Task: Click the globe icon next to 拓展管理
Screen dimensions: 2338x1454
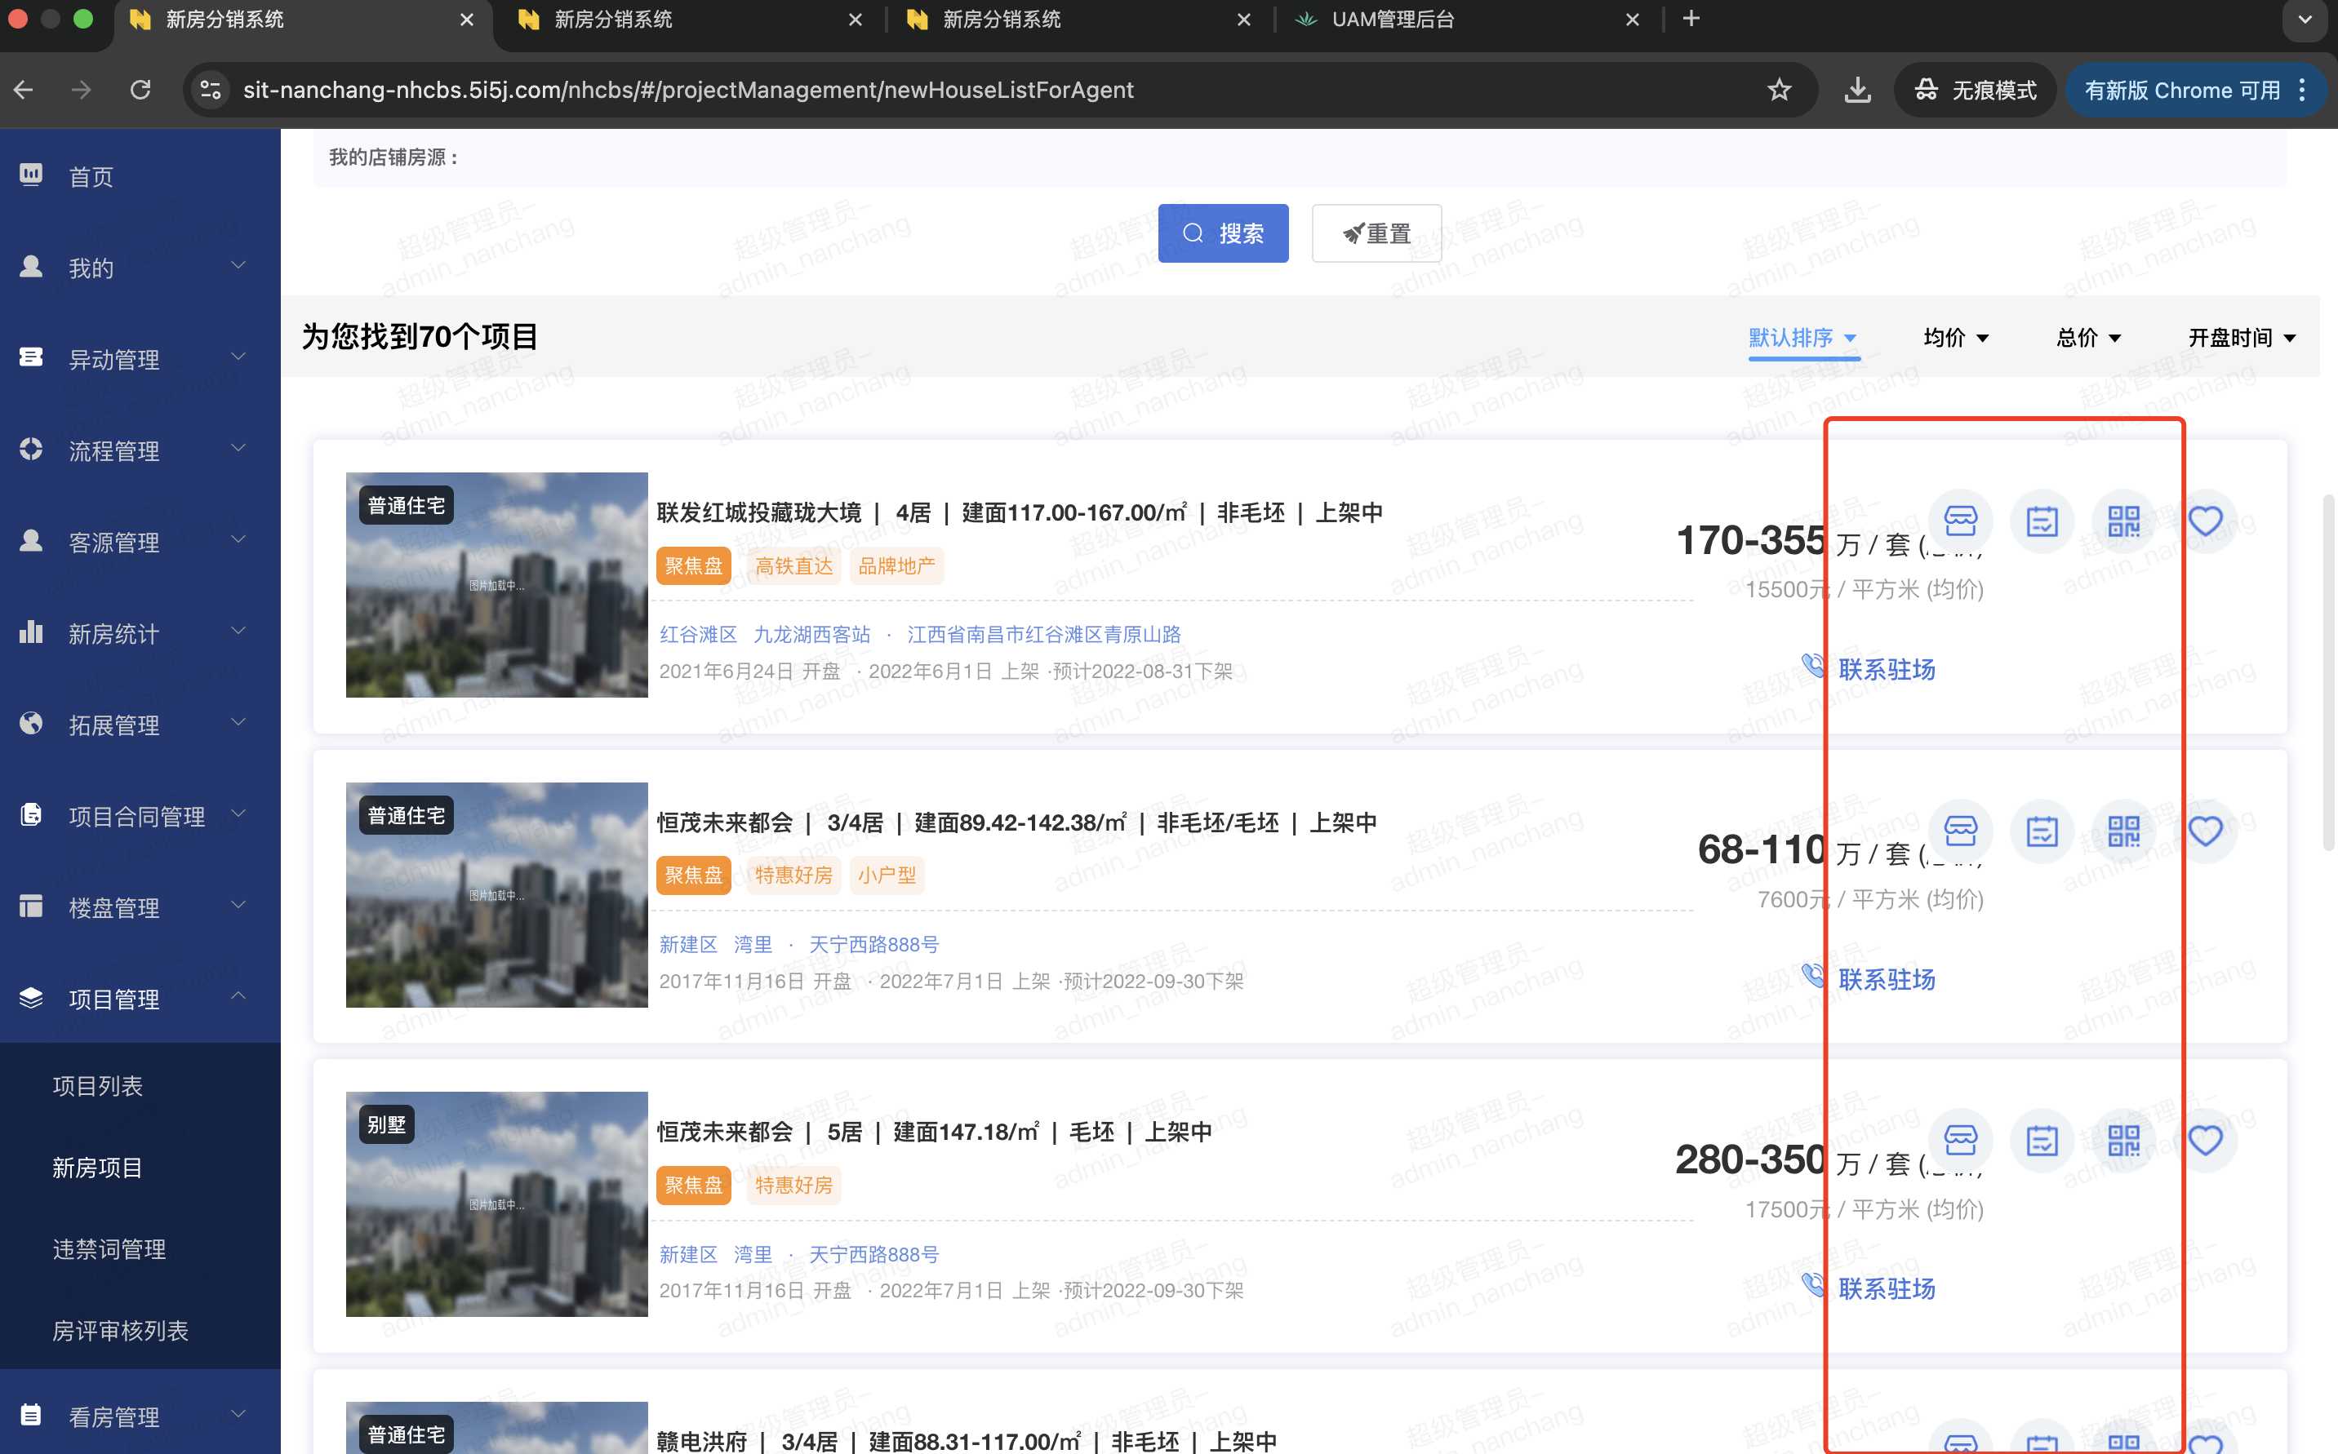Action: pyautogui.click(x=30, y=723)
